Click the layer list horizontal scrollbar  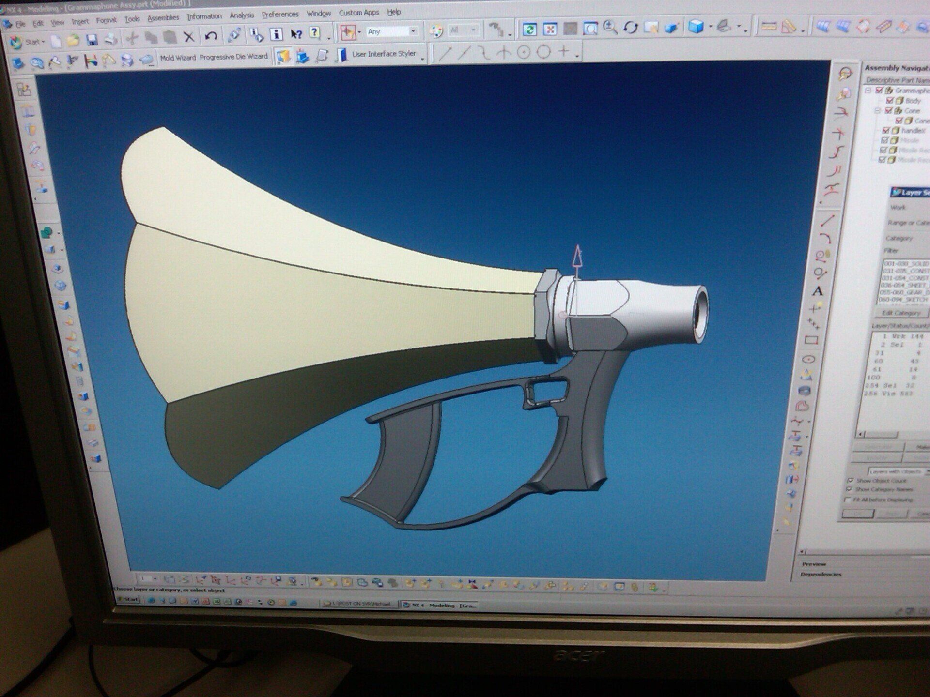pyautogui.click(x=882, y=434)
